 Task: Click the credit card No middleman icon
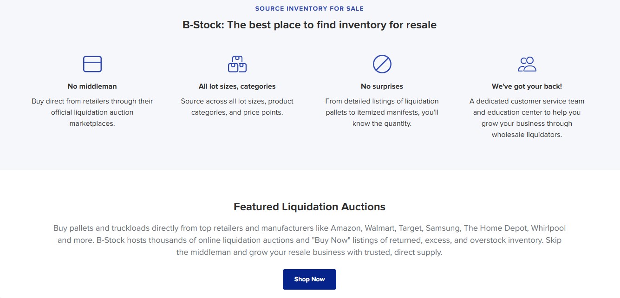[92, 64]
